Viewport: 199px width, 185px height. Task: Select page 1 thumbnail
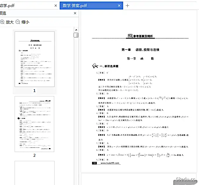coord(35,59)
